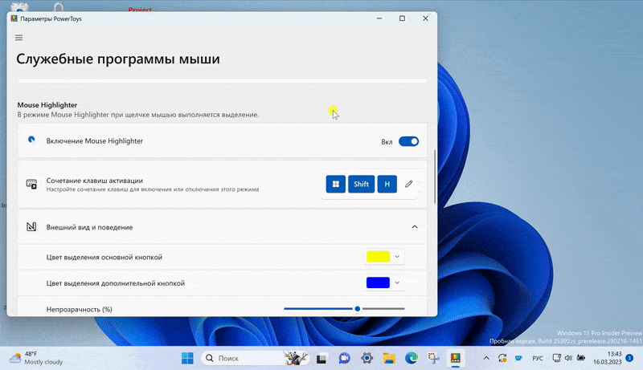Open the volume speaker tray icon
The height and width of the screenshot is (370, 643).
(568, 358)
